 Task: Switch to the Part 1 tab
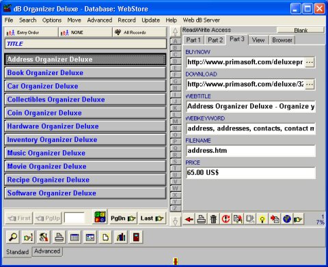193,40
